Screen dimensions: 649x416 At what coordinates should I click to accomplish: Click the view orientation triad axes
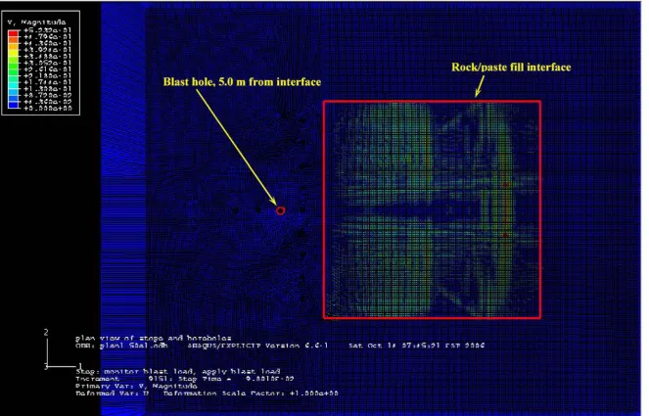[63, 348]
